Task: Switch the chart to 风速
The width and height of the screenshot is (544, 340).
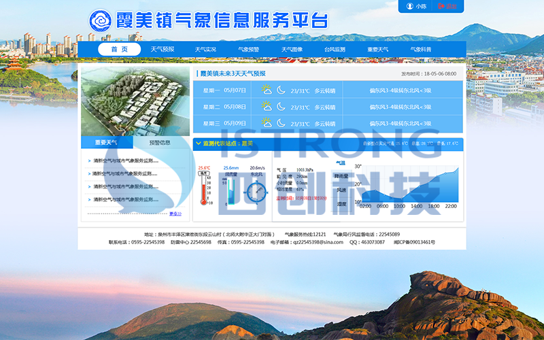Action: 341,190
